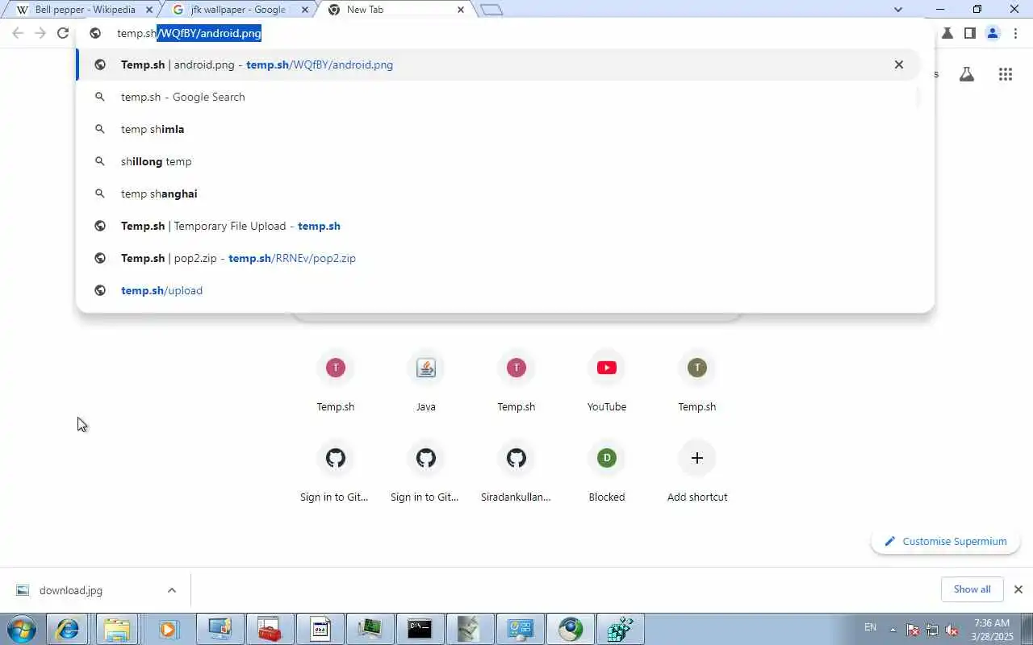
Task: Open the Command Prompt taskbar icon
Action: coord(420,629)
